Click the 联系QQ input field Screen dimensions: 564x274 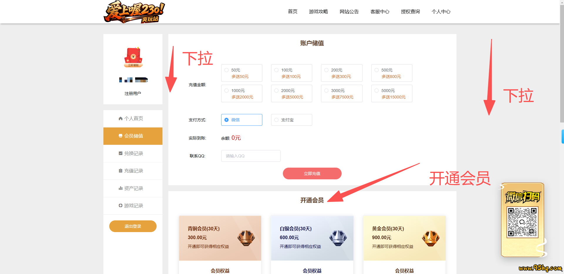pyautogui.click(x=251, y=156)
